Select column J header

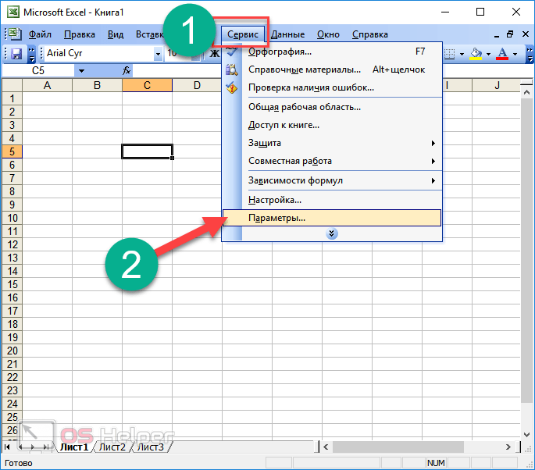tap(497, 86)
